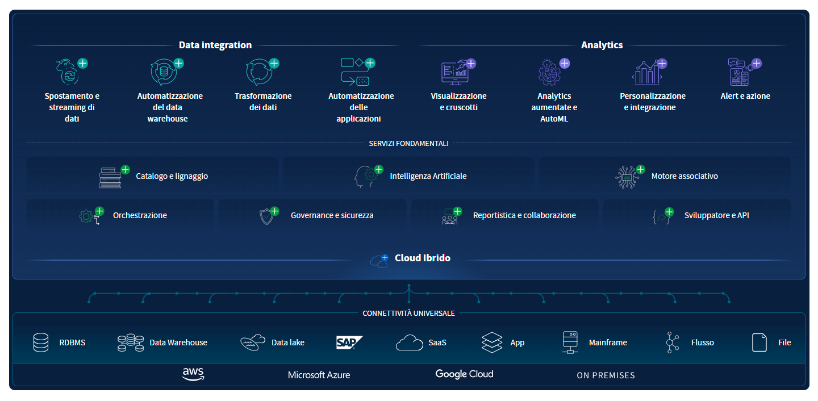
Task: Open the Motore associativo label
Action: tap(685, 176)
